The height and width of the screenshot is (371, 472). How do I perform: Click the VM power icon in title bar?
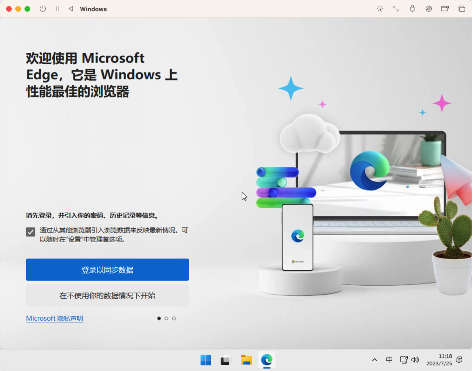point(43,9)
